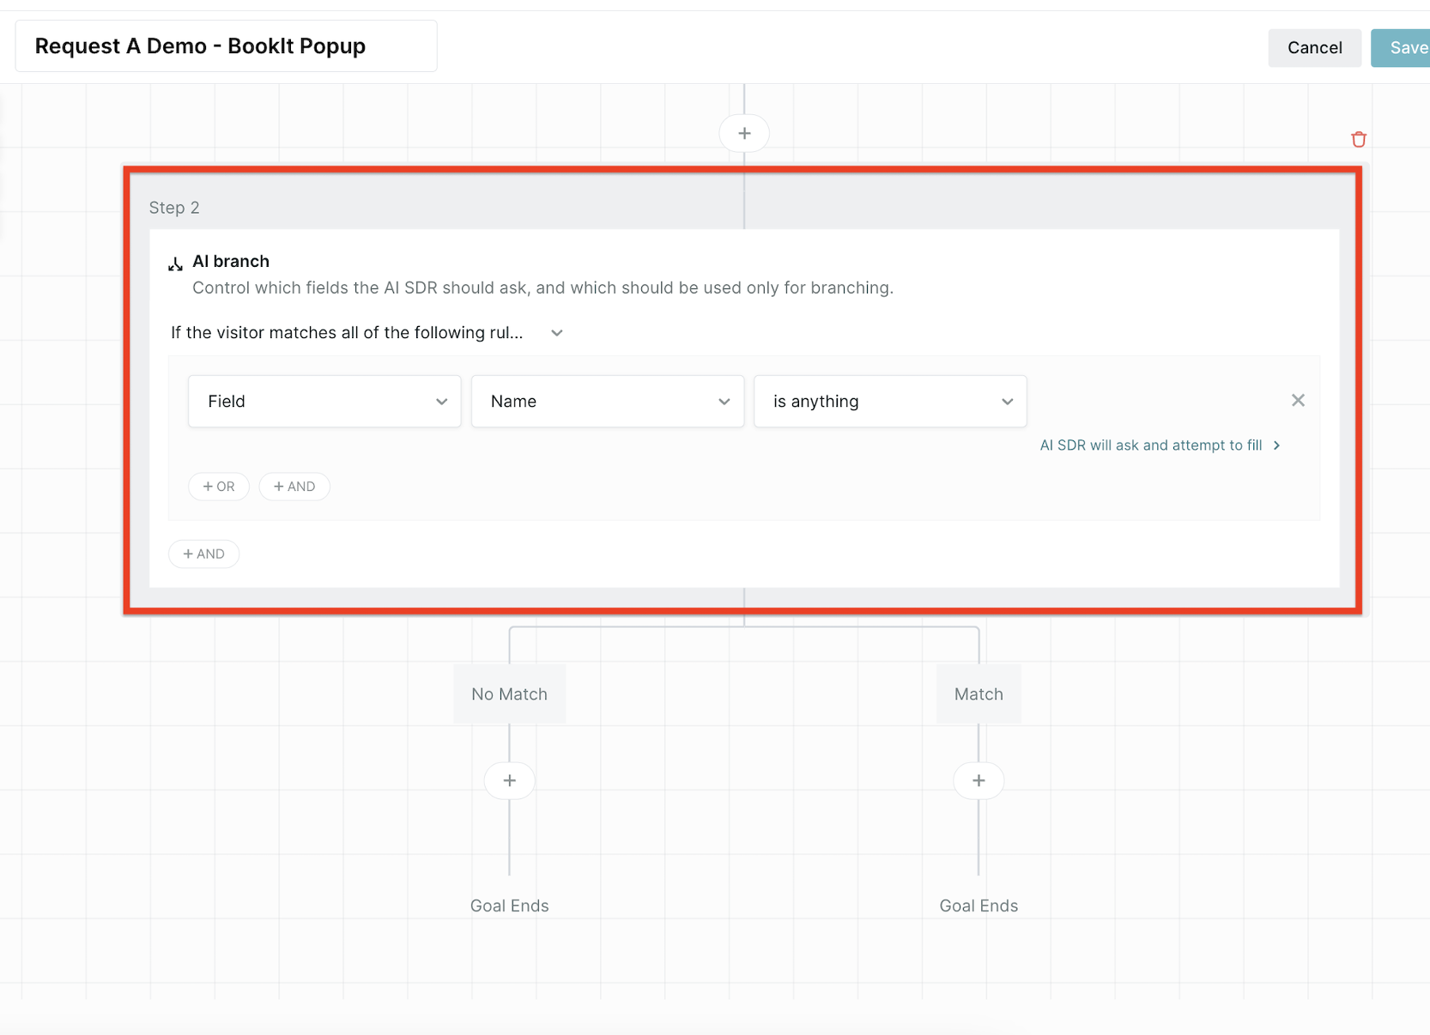This screenshot has height=1035, width=1430.
Task: Select the Match branch label
Action: 978,694
